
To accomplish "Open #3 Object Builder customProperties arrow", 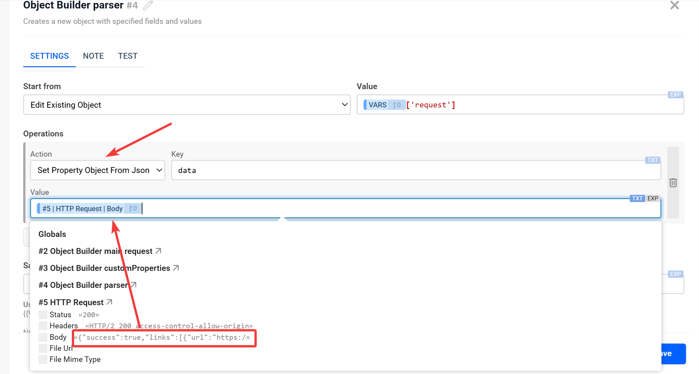I will pyautogui.click(x=176, y=268).
